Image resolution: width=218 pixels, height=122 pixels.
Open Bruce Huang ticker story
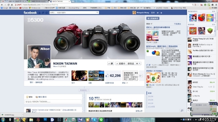point(201,75)
